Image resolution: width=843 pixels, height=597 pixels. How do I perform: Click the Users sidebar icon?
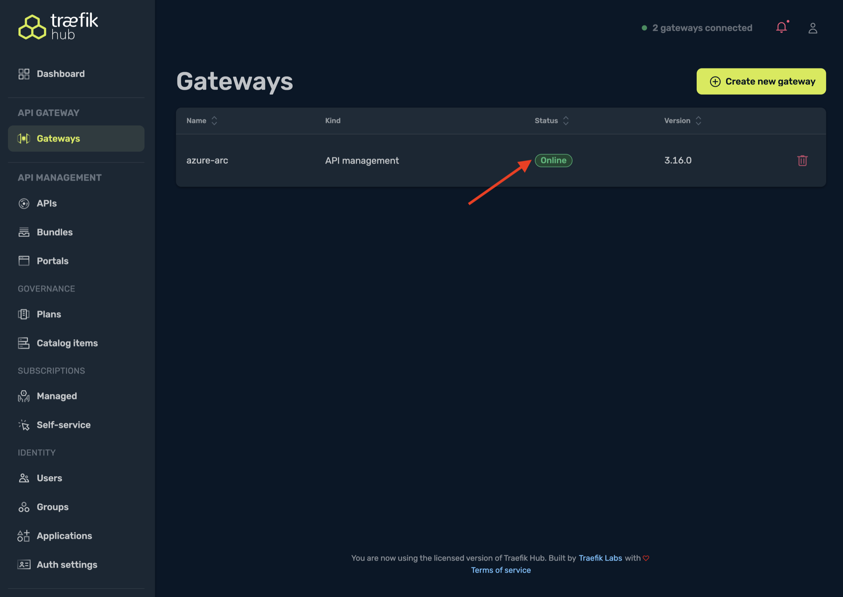pos(24,478)
